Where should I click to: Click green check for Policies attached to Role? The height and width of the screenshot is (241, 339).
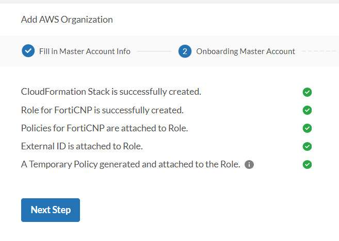[x=307, y=128]
